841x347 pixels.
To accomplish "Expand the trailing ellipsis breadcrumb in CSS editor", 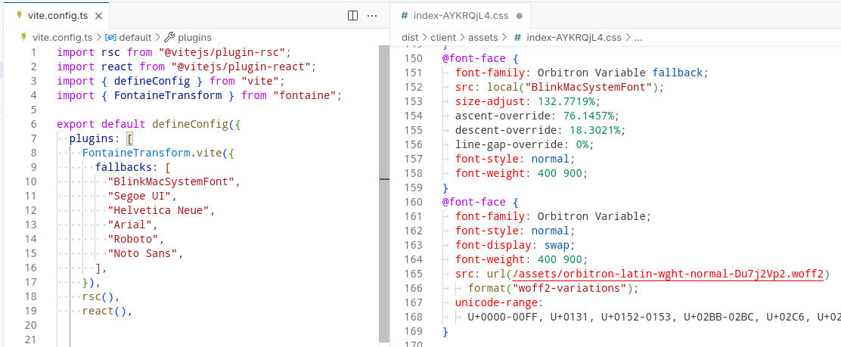I will (x=637, y=37).
